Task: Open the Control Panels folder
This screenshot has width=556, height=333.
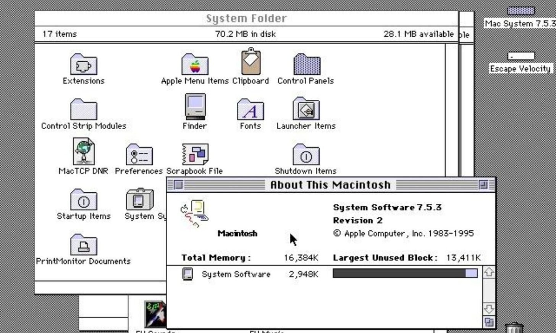Action: click(x=306, y=64)
